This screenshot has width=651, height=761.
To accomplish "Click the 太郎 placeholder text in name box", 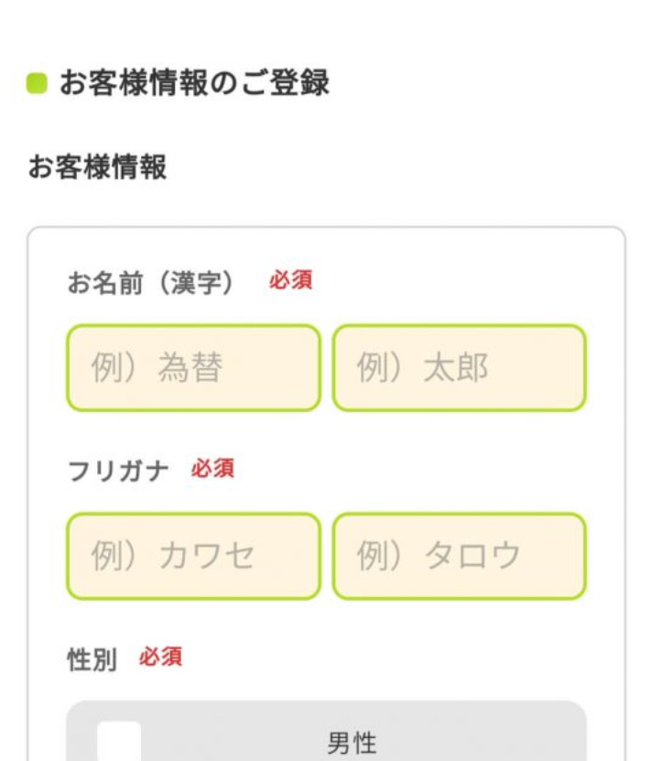I will point(456,367).
